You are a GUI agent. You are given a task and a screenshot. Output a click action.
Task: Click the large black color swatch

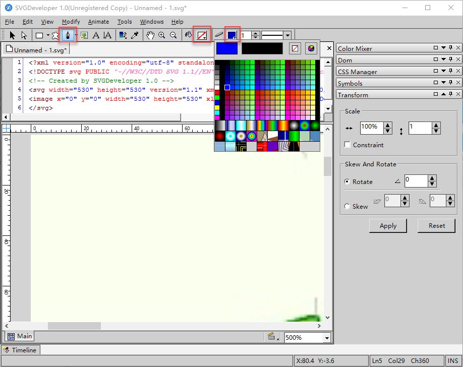pyautogui.click(x=262, y=48)
